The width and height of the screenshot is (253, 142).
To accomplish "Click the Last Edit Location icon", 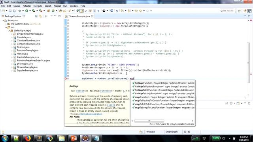I will [x=136, y=11].
